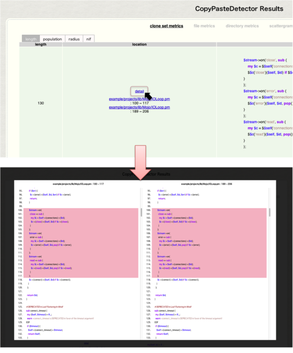Click the '# DEPRECATED' comment line in left pane

[45, 307]
